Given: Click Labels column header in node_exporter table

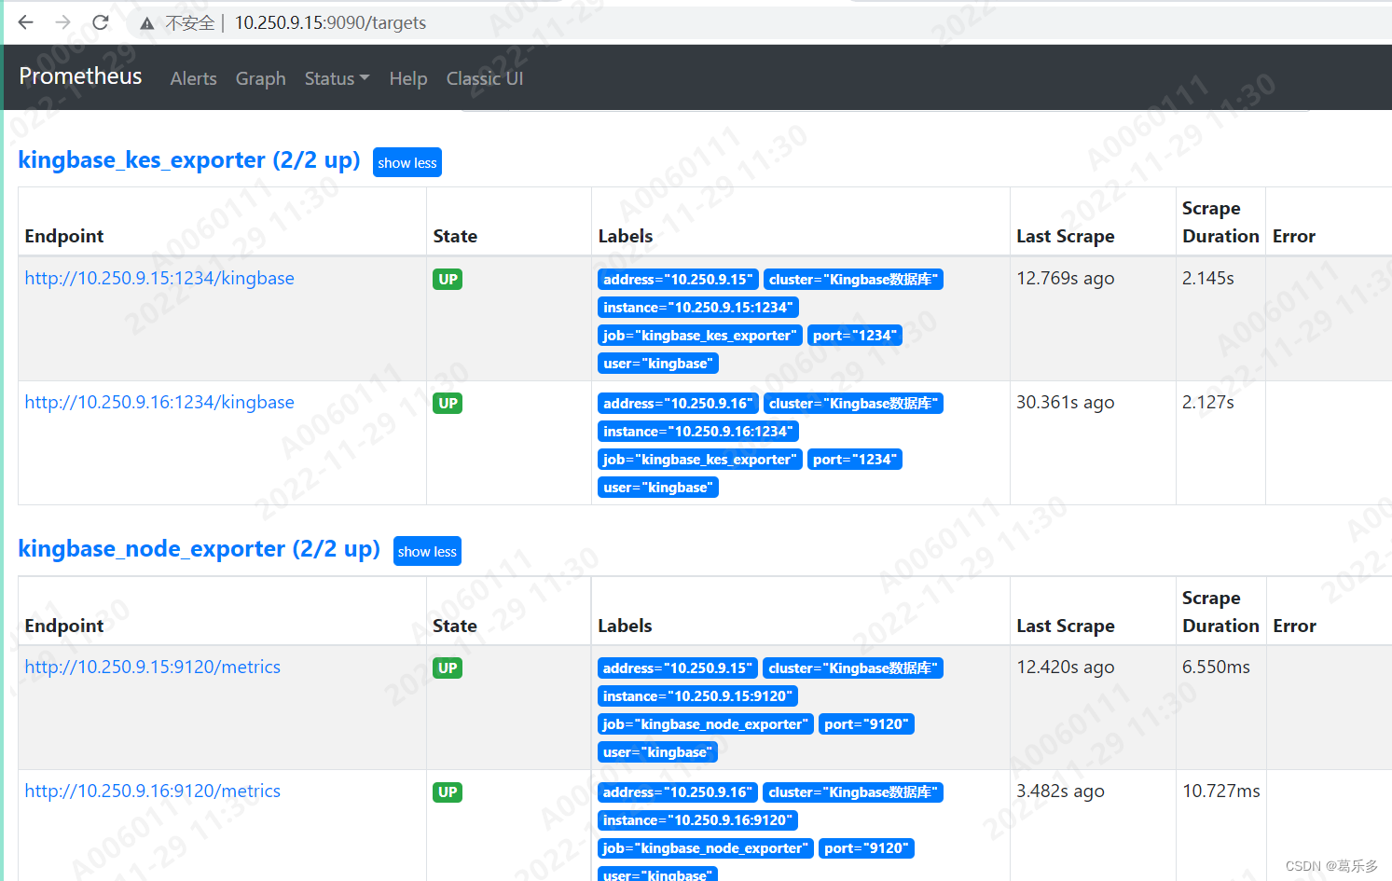Looking at the screenshot, I should [x=625, y=626].
